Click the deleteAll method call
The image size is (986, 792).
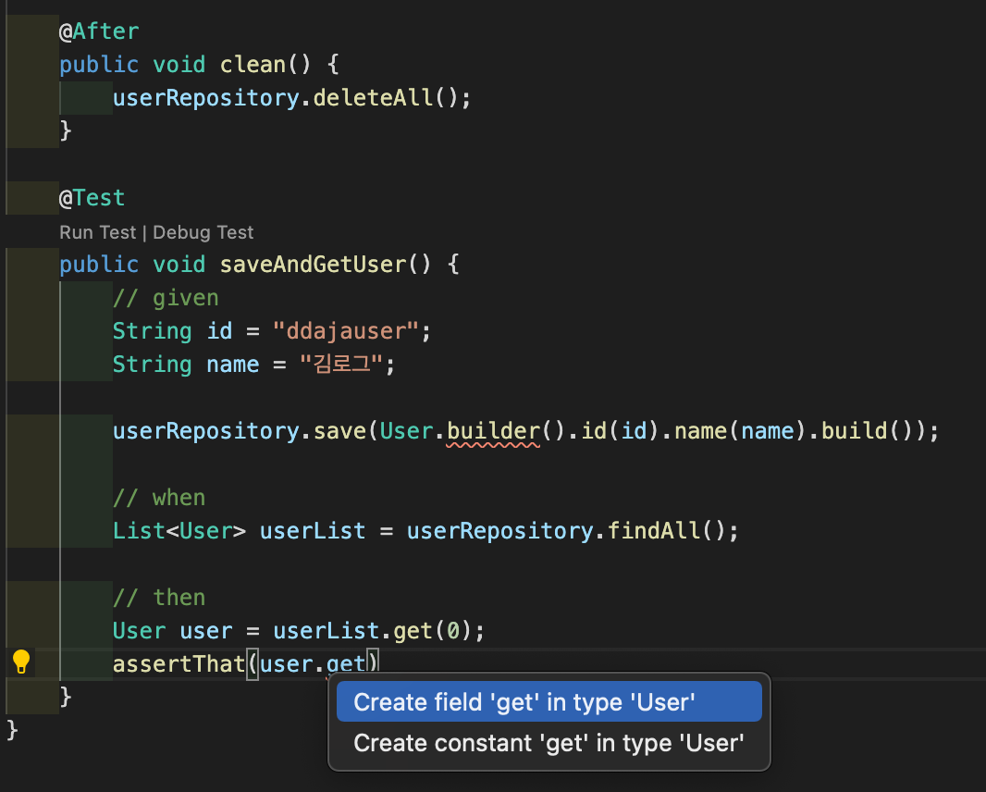pyautogui.click(x=373, y=98)
